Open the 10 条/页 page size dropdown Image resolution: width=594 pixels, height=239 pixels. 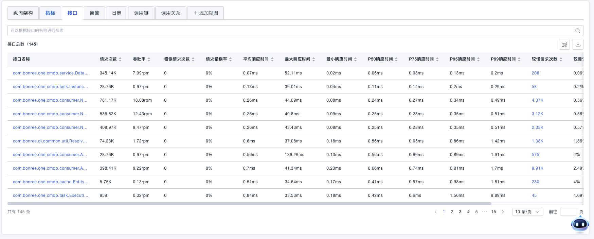coord(527,212)
